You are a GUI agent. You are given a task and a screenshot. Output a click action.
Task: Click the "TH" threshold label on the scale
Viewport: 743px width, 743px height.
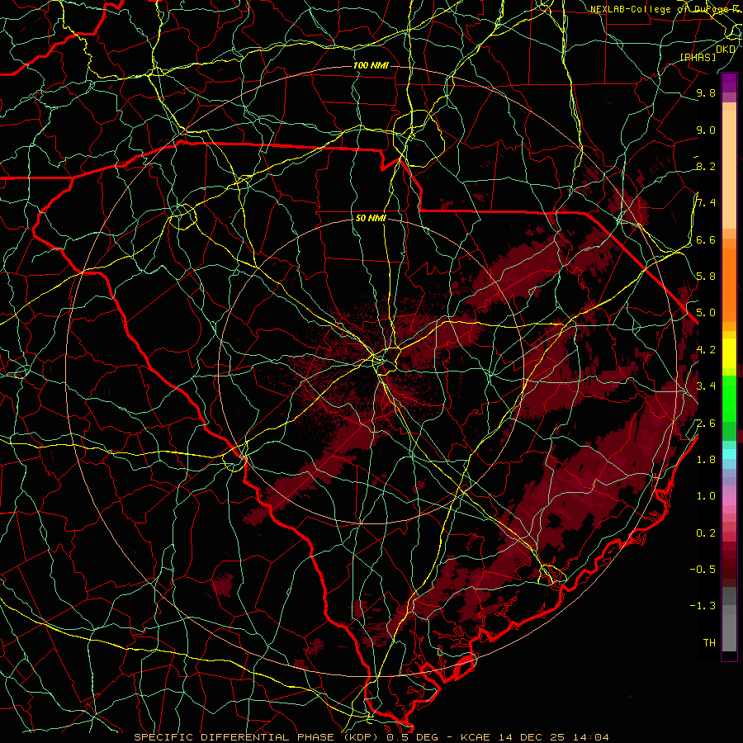pyautogui.click(x=709, y=643)
